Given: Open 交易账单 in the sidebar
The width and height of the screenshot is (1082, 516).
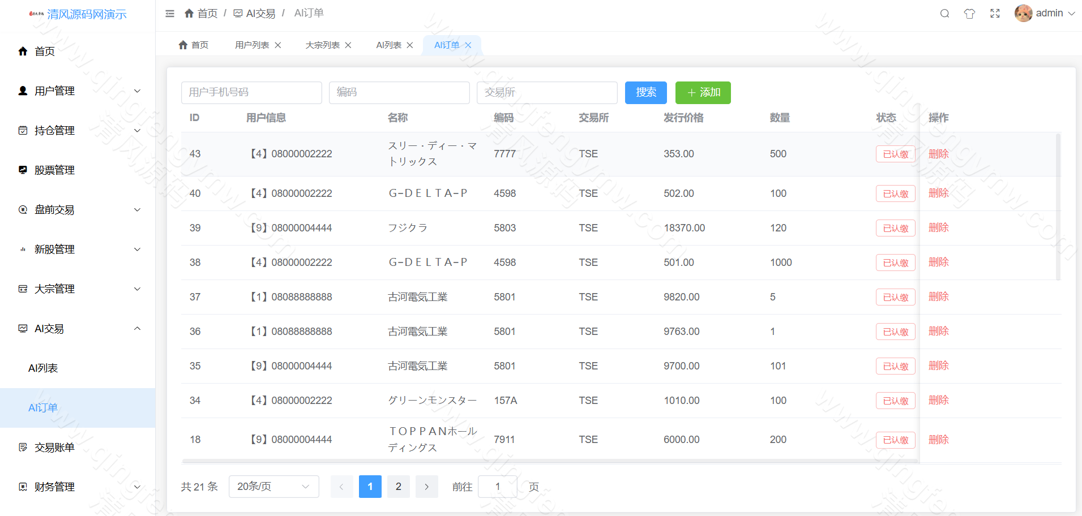Looking at the screenshot, I should pos(78,448).
